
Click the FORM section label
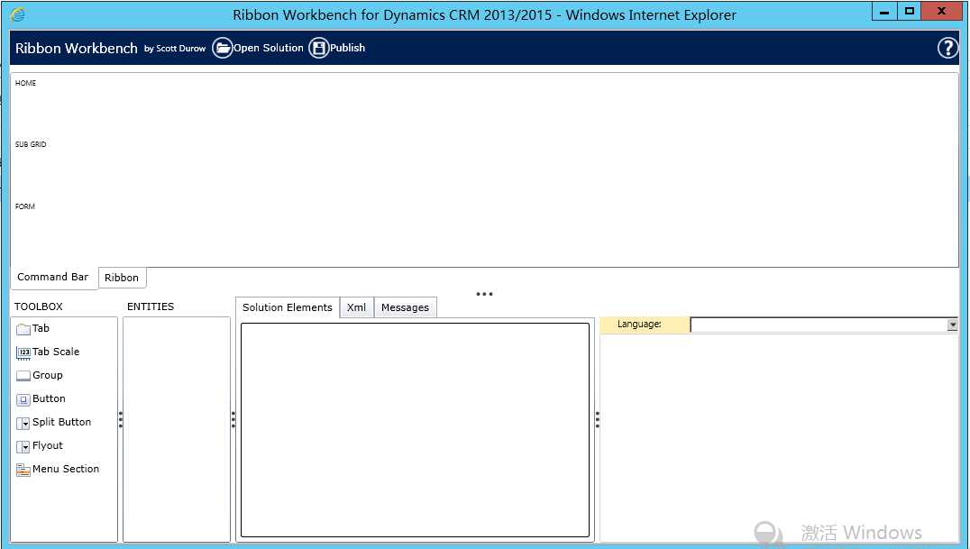[x=24, y=206]
